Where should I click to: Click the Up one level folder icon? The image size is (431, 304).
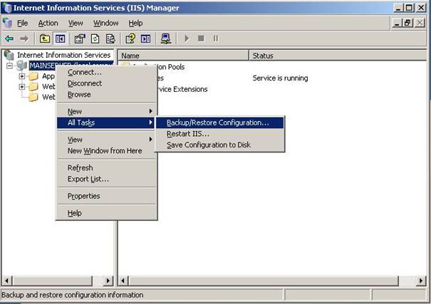point(45,38)
